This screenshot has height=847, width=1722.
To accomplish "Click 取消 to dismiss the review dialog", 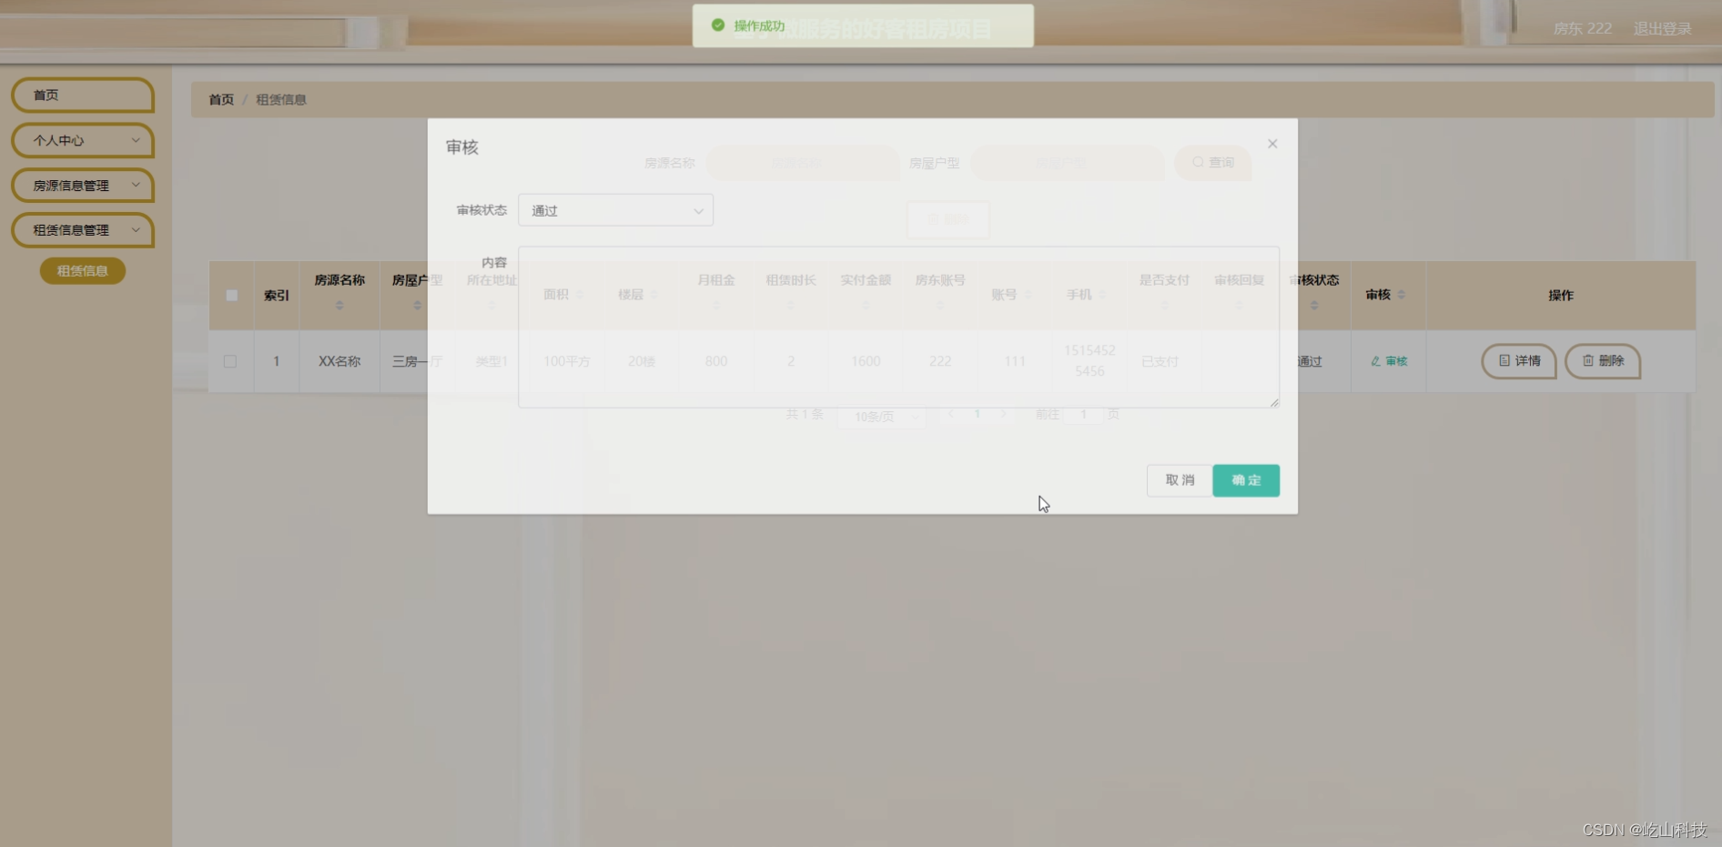I will (x=1178, y=480).
